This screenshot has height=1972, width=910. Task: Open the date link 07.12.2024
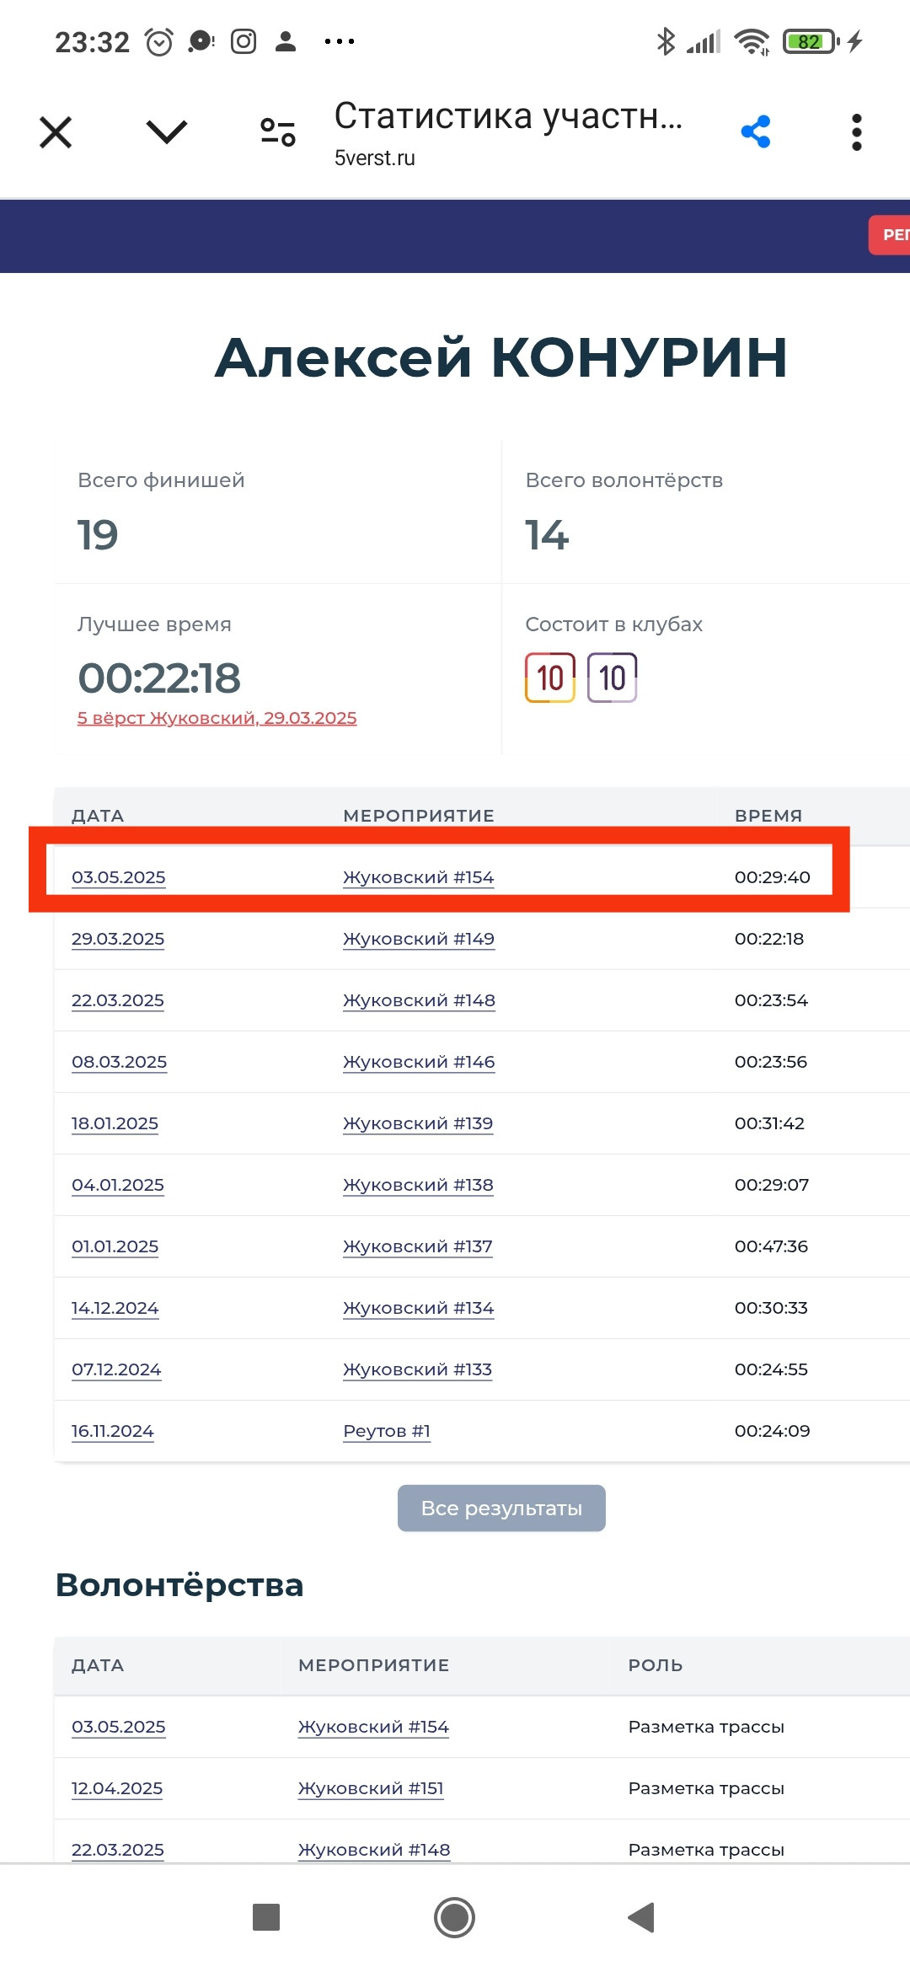pos(116,1369)
